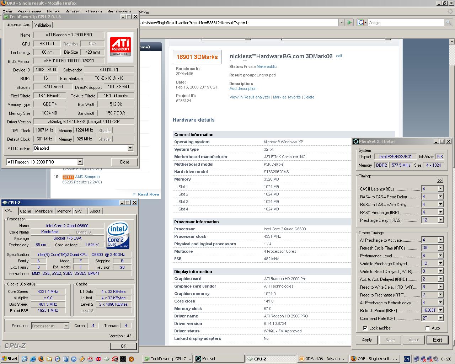Open the GPU selector dropdown in GPU-Z
Viewport: 455px width, 364px height.
pyautogui.click(x=80, y=162)
